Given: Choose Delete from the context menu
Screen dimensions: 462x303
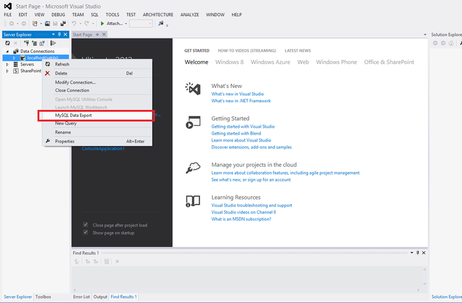Looking at the screenshot, I should [97, 73].
